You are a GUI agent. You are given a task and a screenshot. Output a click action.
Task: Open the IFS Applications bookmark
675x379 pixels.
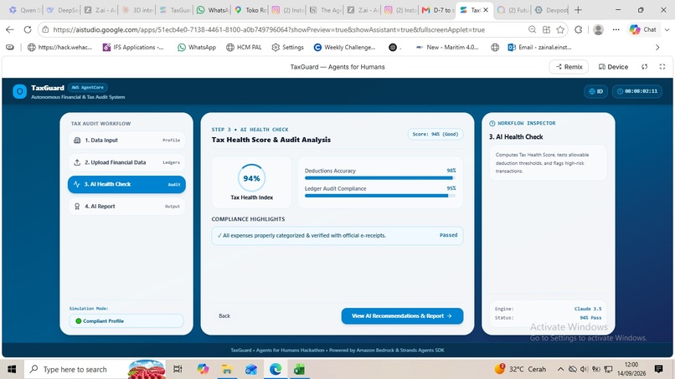pyautogui.click(x=133, y=48)
